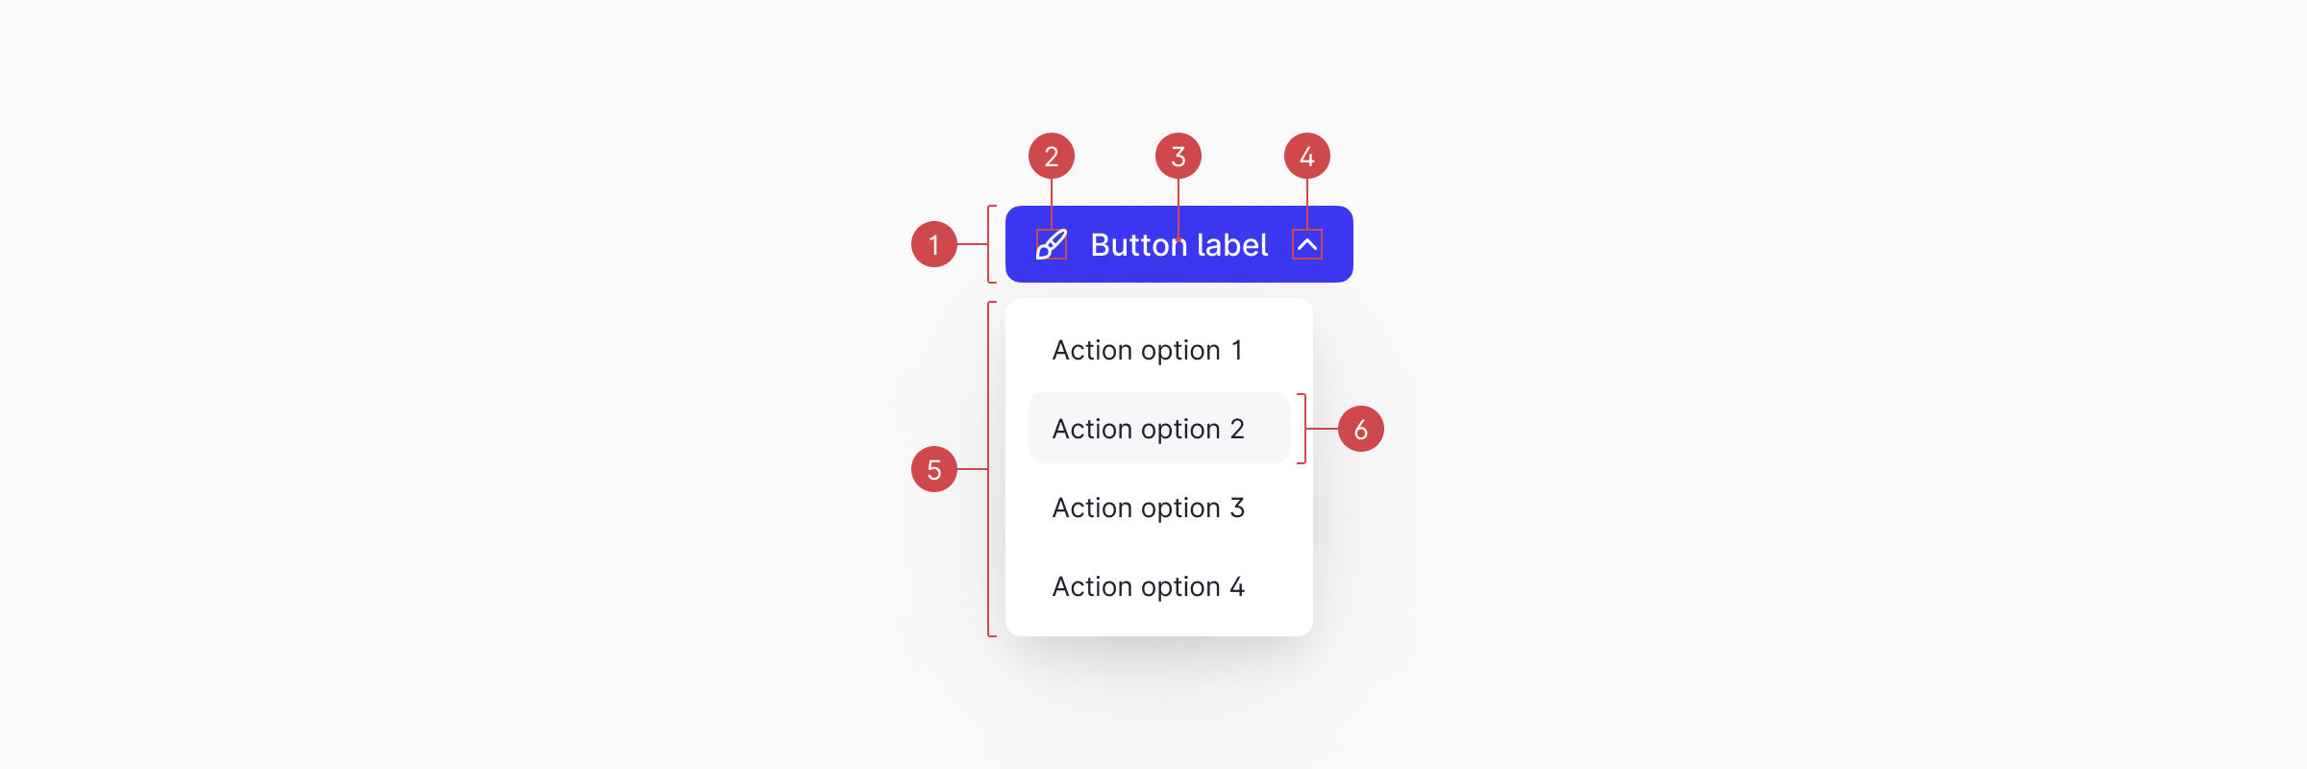
Task: Click the paintbrush icon in the button
Action: point(1051,244)
